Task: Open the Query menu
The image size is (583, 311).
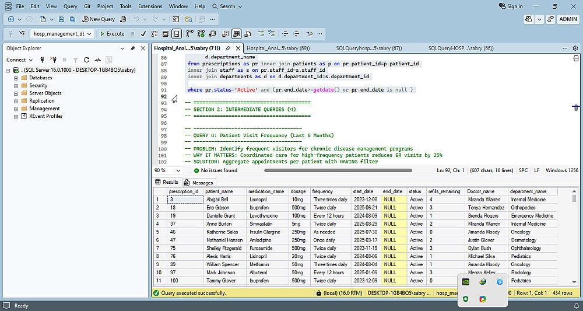Action: pyautogui.click(x=70, y=6)
